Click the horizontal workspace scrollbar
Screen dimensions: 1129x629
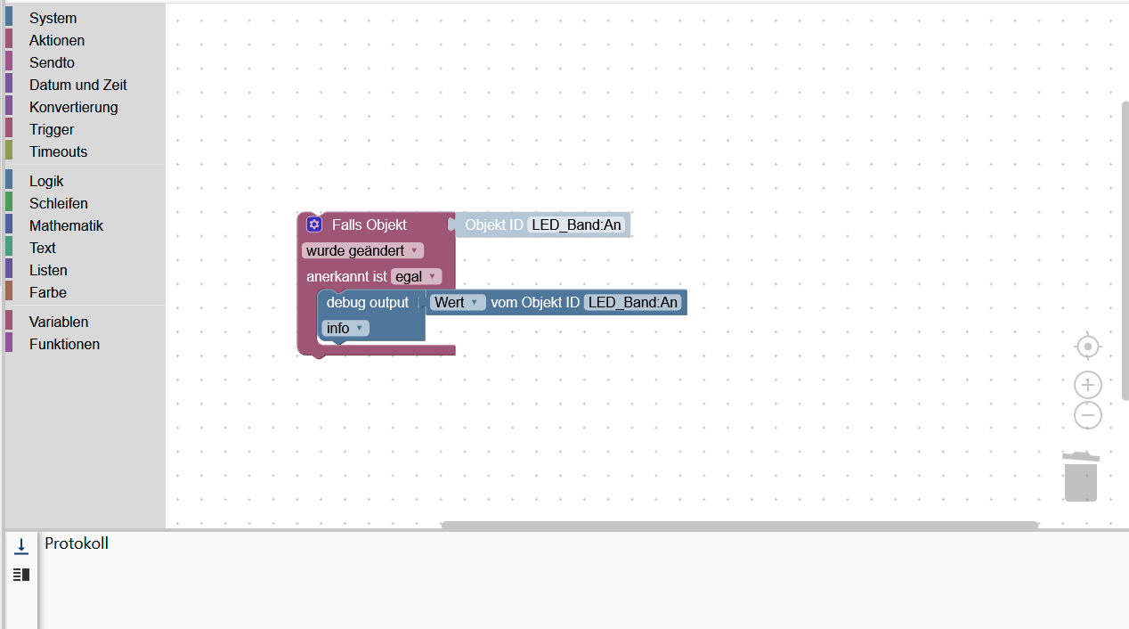740,525
